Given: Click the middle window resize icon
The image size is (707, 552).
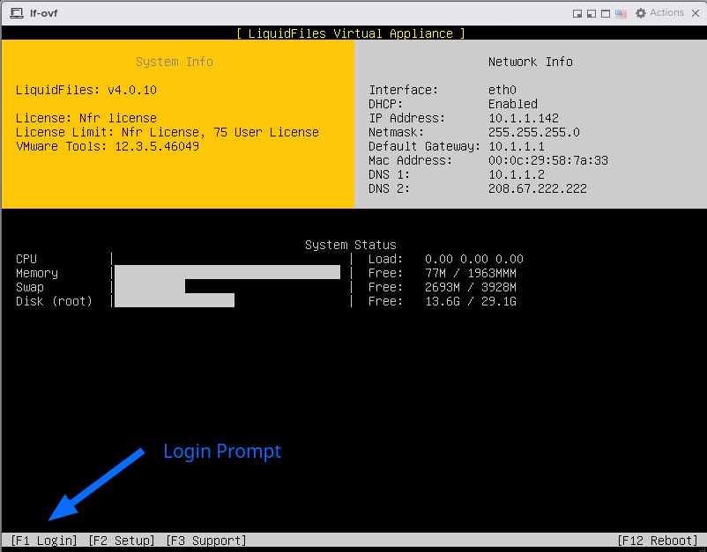Looking at the screenshot, I should [592, 12].
